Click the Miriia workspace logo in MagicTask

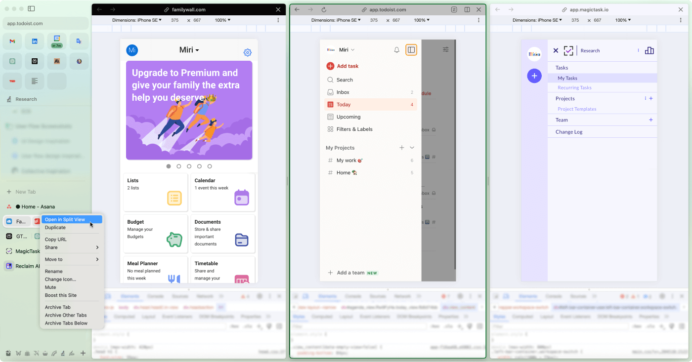[534, 54]
